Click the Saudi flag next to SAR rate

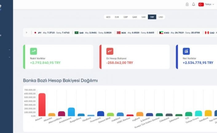coord(77,32)
